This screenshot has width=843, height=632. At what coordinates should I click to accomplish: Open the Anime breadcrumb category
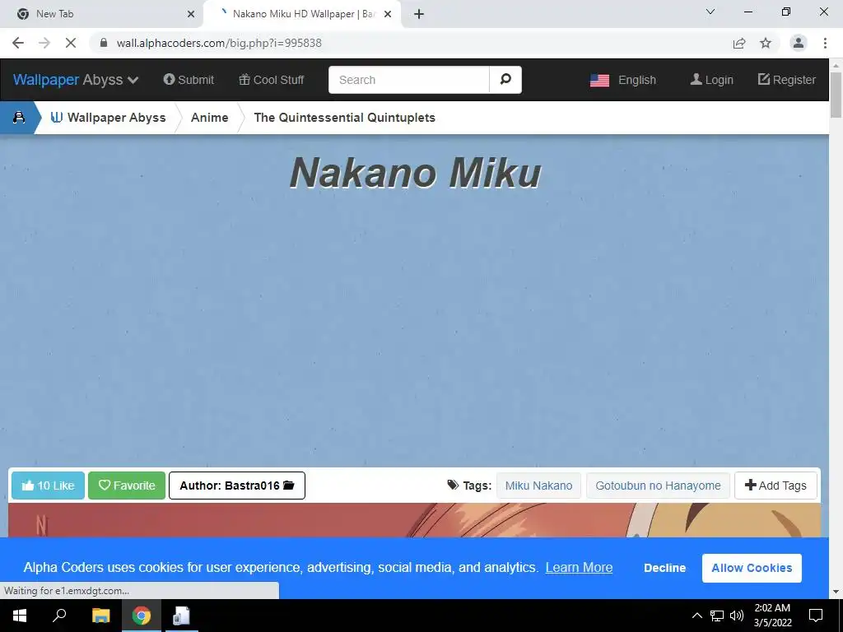(210, 117)
